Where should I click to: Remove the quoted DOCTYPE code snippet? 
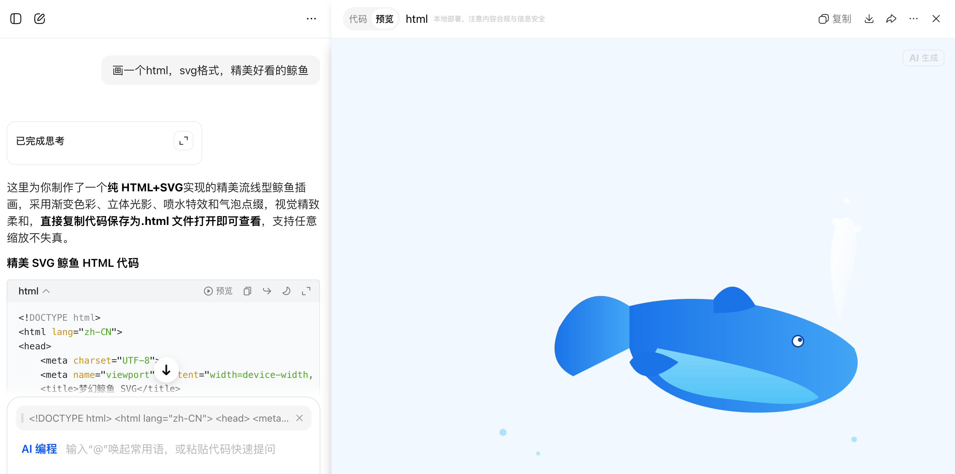(x=300, y=418)
